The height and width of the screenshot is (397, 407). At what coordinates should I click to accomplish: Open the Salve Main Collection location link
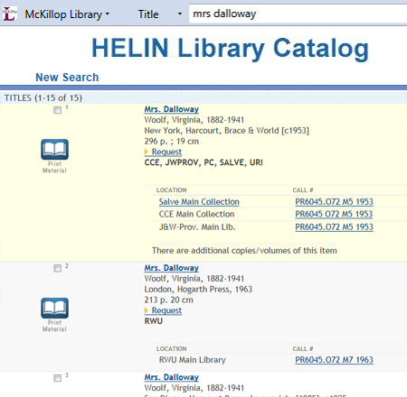point(199,202)
